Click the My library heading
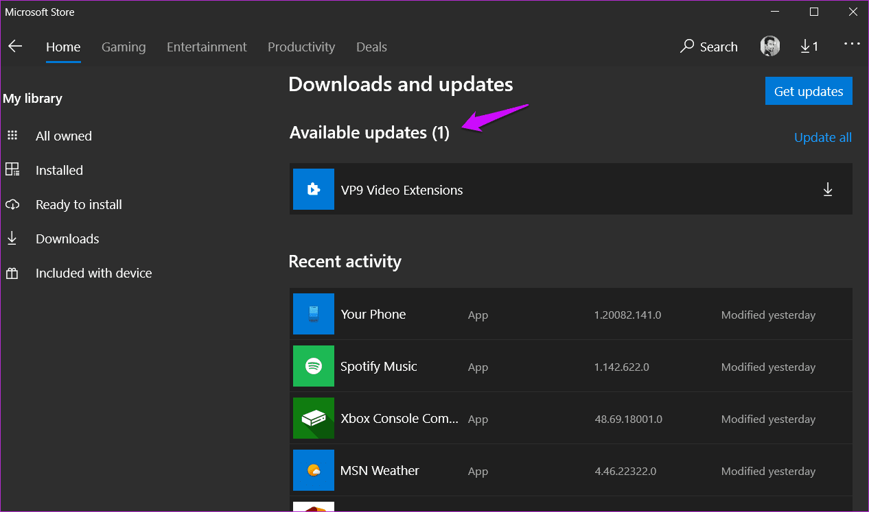 (32, 99)
